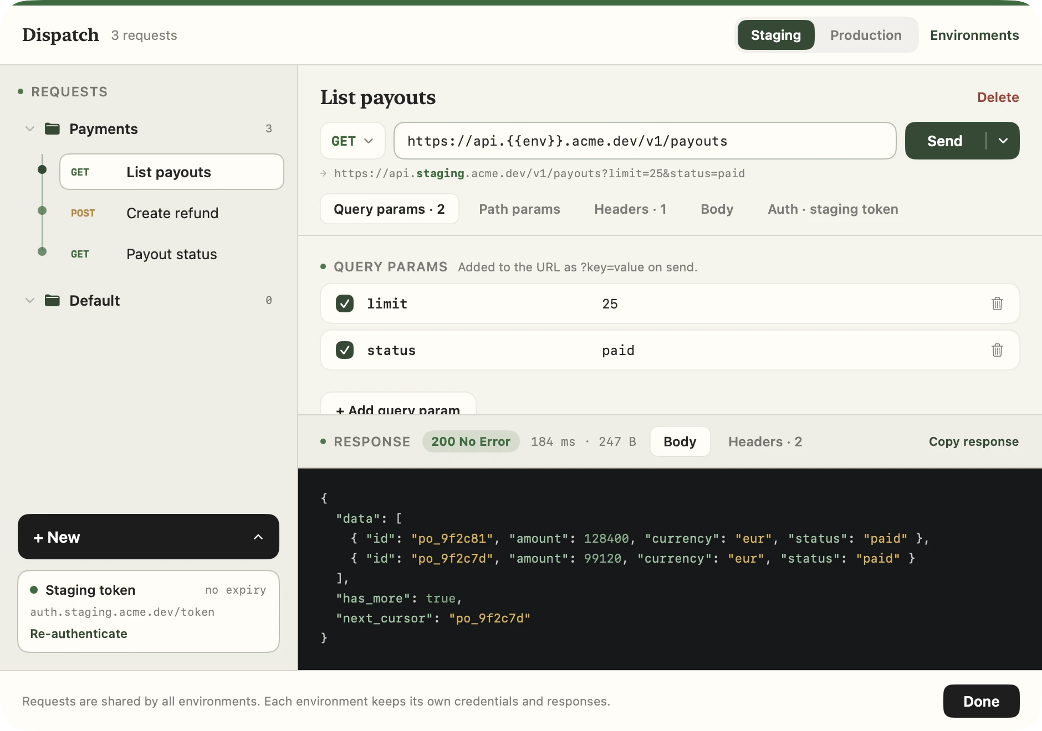Click the Default folder label
This screenshot has height=731, width=1042.
coord(94,301)
